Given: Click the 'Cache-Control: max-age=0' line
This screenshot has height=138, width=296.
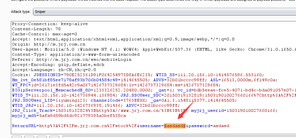Looking at the screenshot, I should tap(44, 34).
